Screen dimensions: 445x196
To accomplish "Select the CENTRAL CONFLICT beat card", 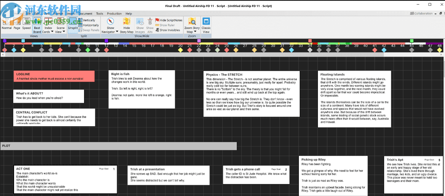I will [x=54, y=117].
